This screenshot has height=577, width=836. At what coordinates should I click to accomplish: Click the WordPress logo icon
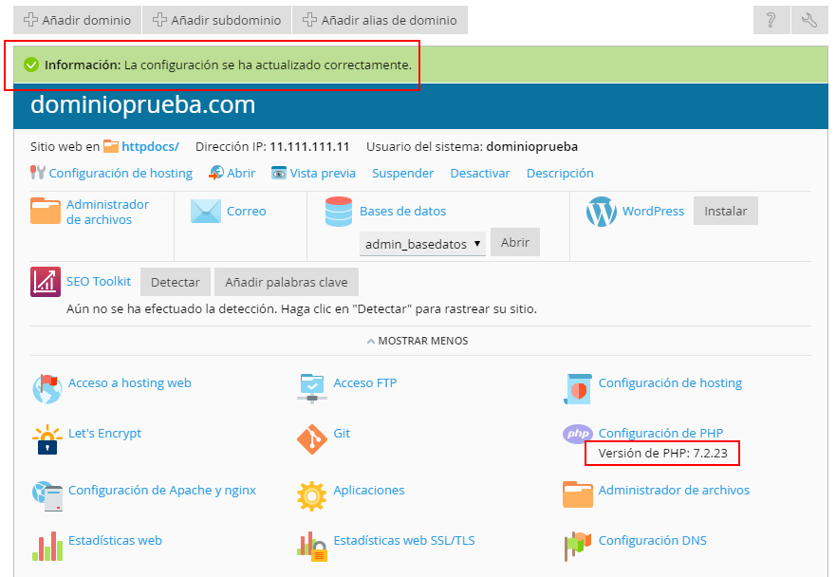pyautogui.click(x=601, y=212)
